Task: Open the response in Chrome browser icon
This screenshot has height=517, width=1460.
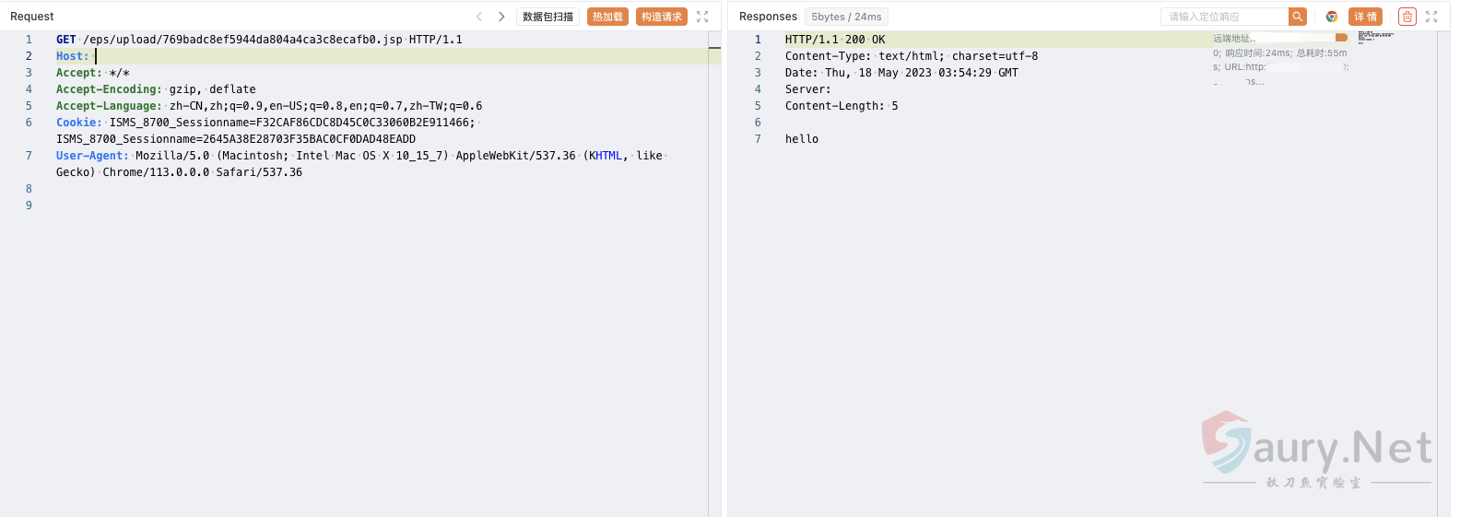Action: click(1331, 17)
